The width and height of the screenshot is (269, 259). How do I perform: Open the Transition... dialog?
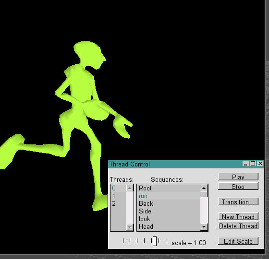tap(238, 201)
